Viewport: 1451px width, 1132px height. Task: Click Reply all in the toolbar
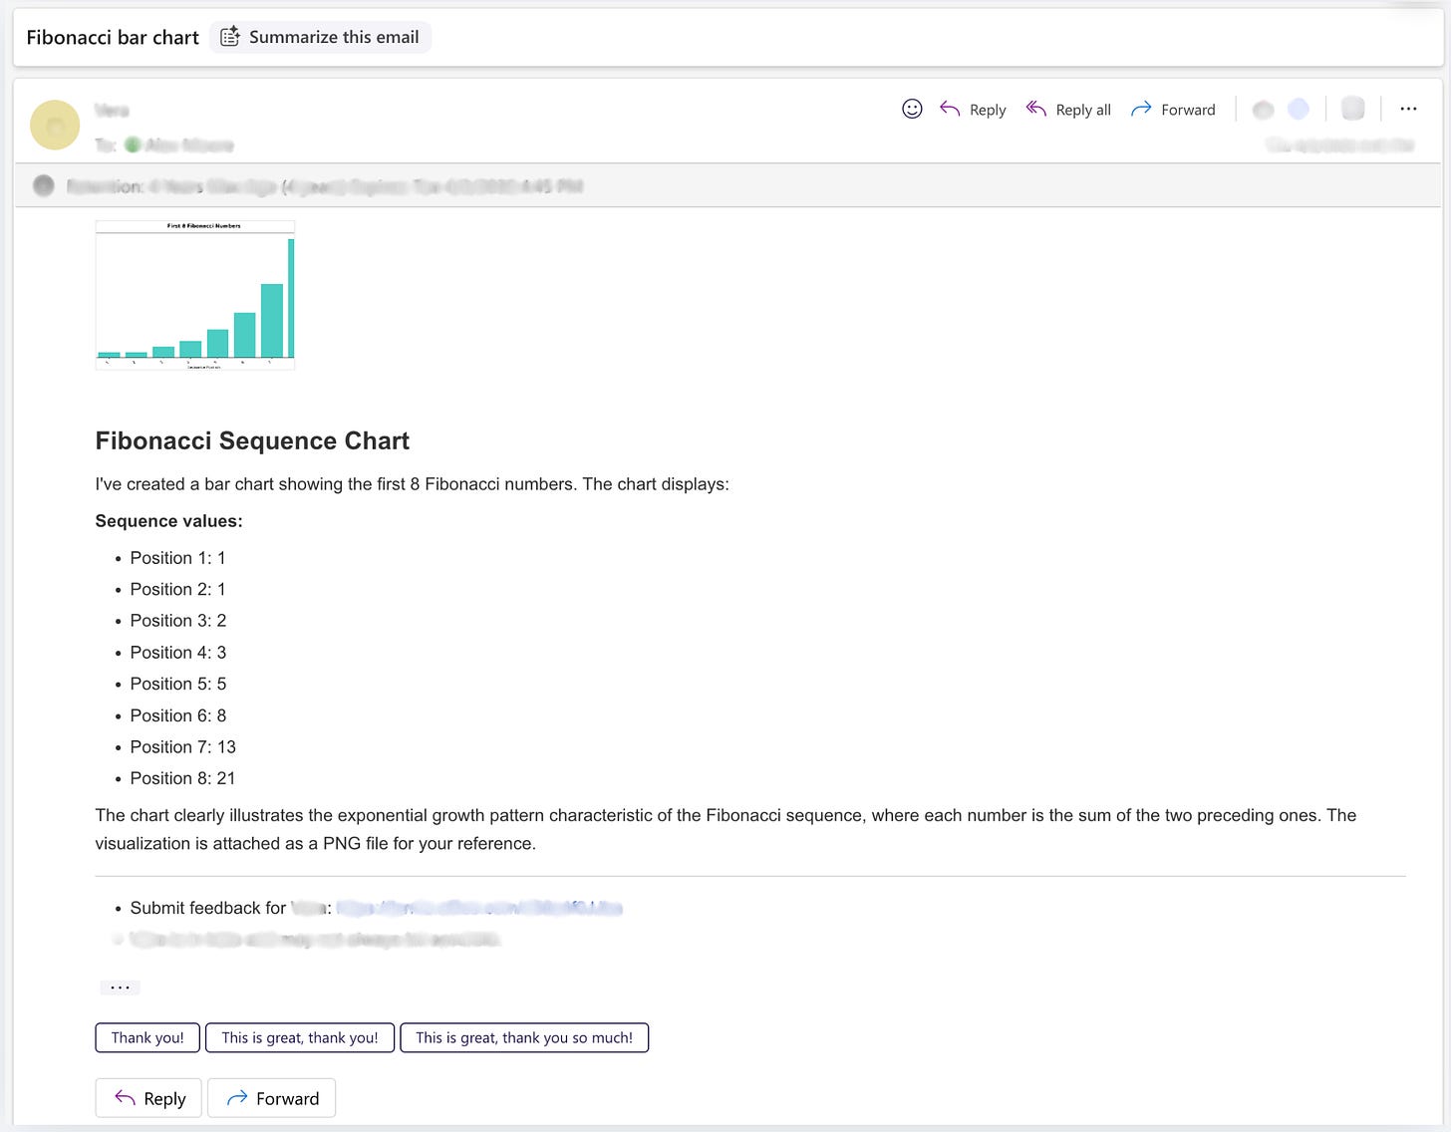[x=1068, y=110]
